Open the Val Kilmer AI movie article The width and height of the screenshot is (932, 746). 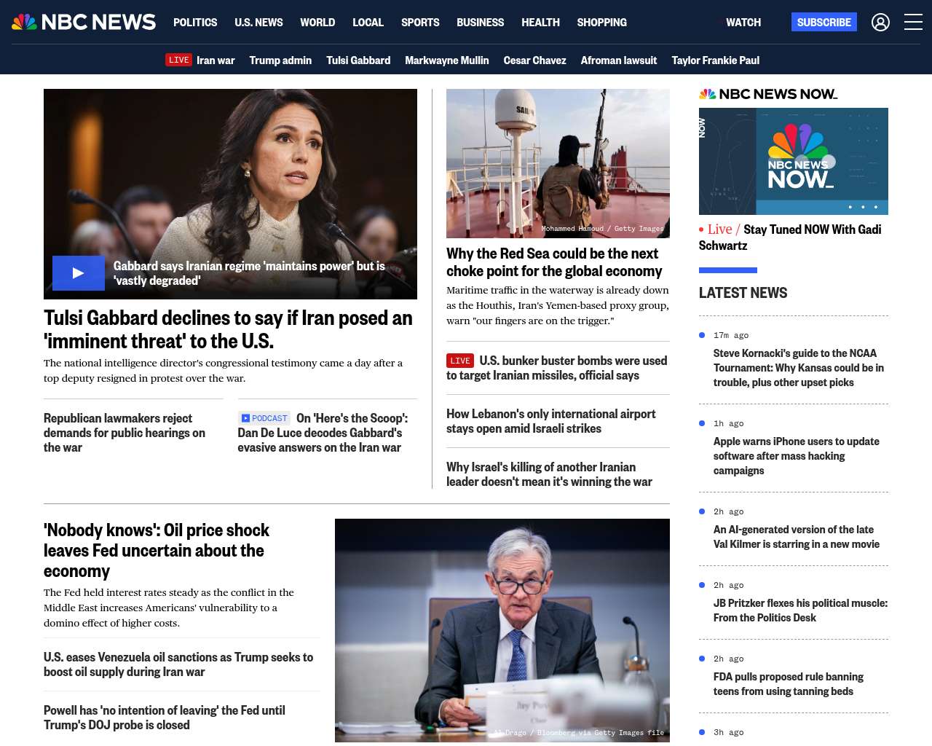796,537
